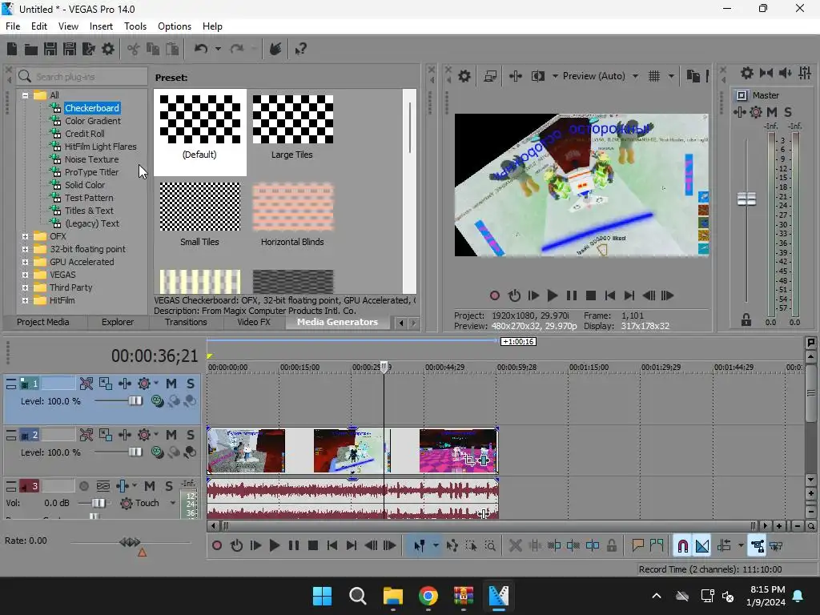820x615 pixels.
Task: Click the Delete X icon in timeline toolbar
Action: (x=515, y=546)
